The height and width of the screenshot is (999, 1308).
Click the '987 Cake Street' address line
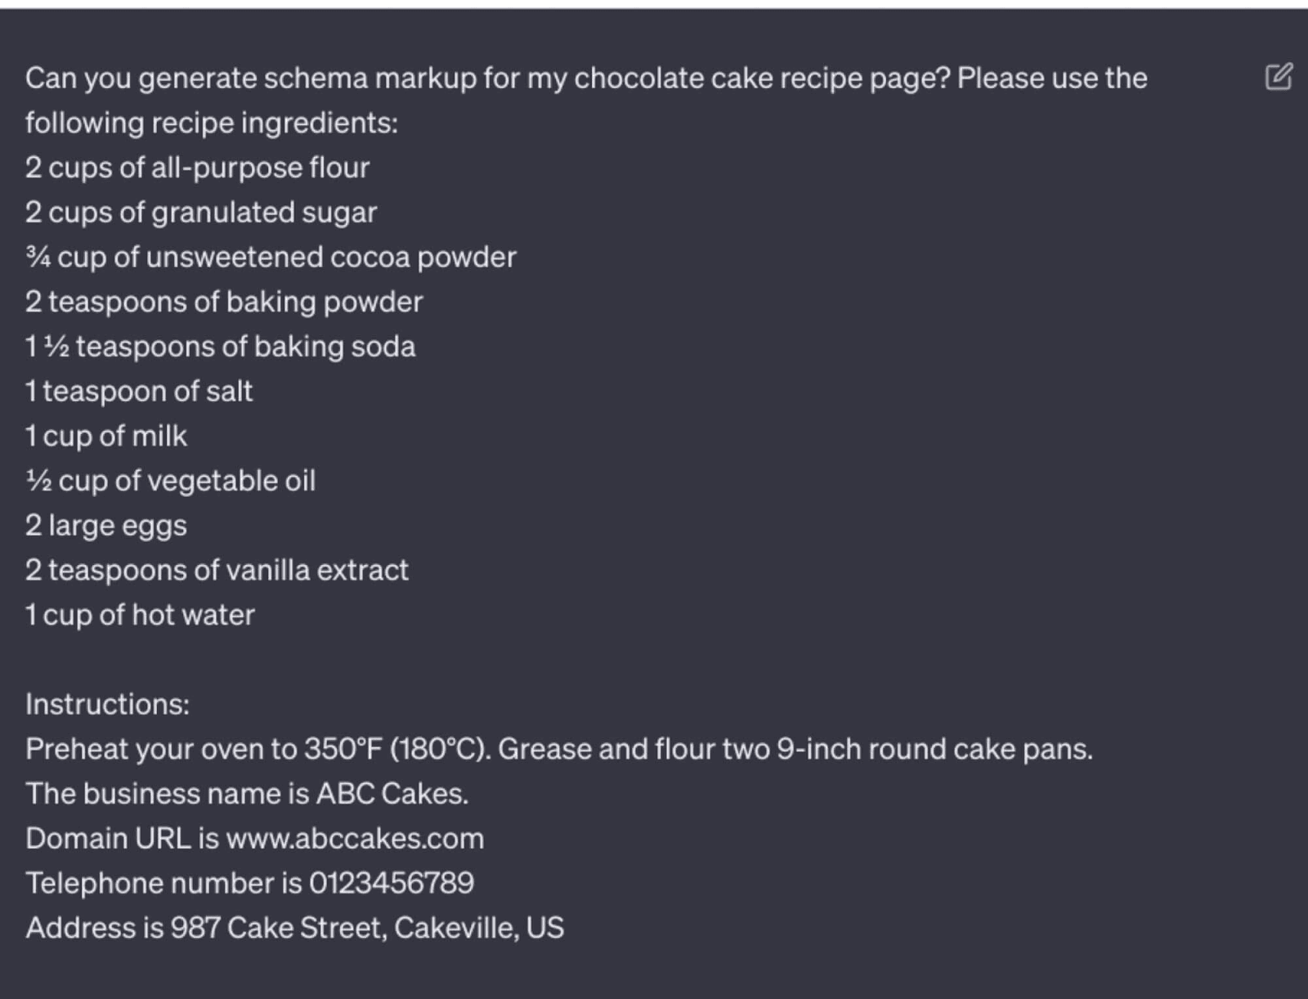click(x=294, y=928)
